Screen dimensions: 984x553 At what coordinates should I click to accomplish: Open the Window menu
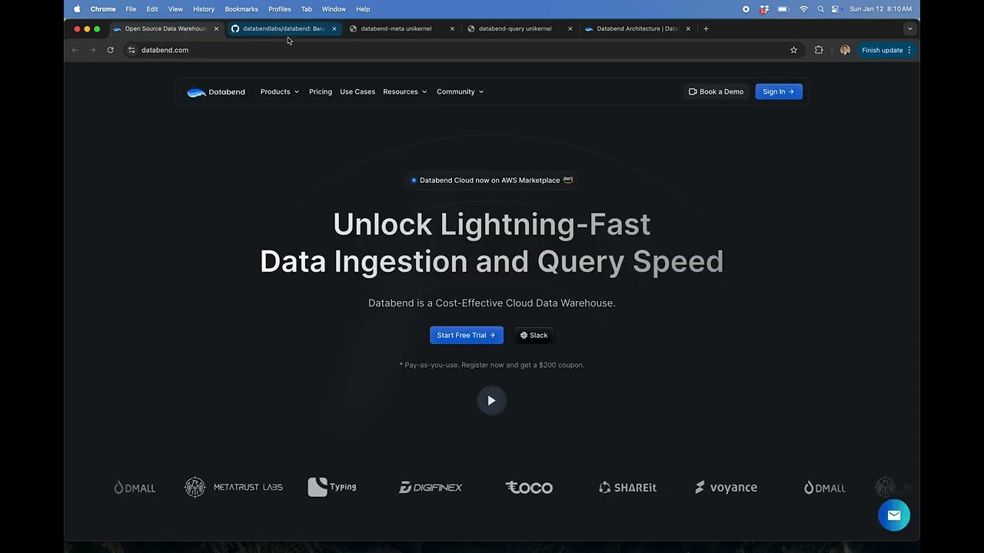(x=334, y=9)
